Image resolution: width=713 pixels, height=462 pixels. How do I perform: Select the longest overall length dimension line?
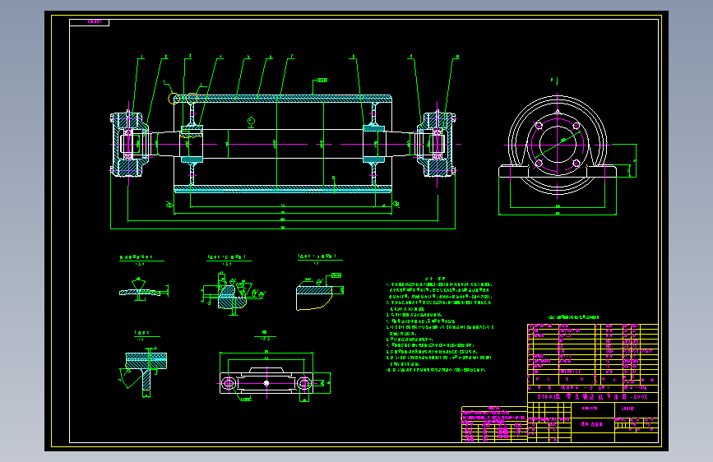(x=283, y=229)
